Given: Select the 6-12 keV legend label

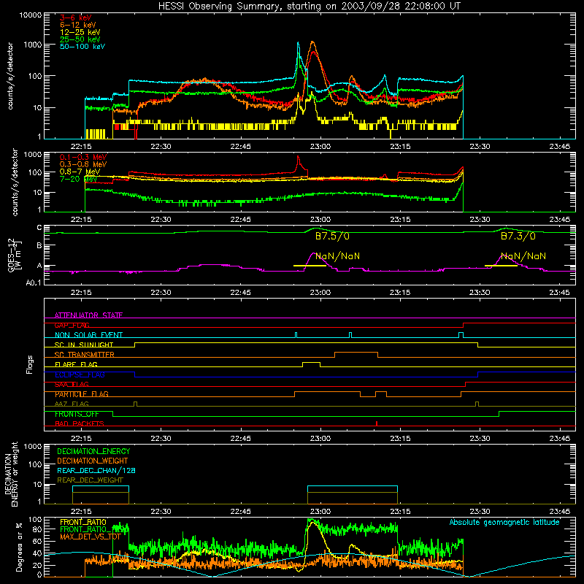Looking at the screenshot, I should pyautogui.click(x=78, y=25).
